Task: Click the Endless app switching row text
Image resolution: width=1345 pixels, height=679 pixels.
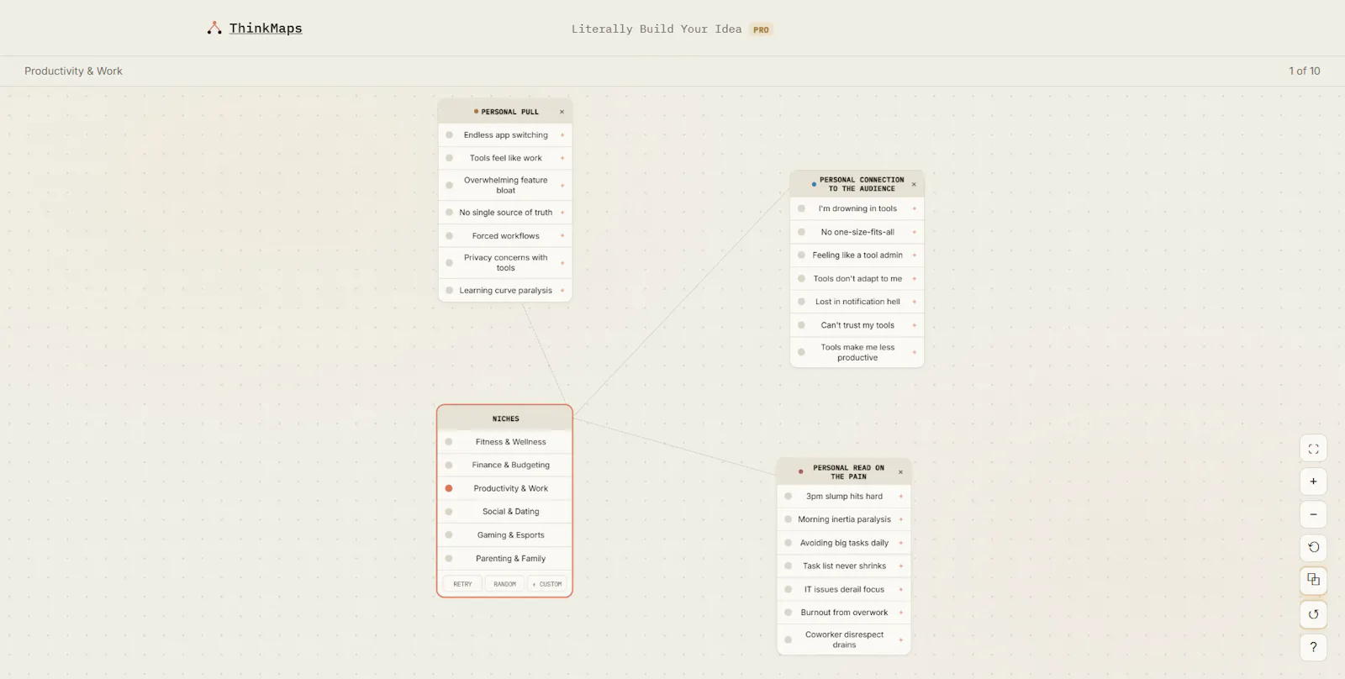Action: click(x=506, y=135)
